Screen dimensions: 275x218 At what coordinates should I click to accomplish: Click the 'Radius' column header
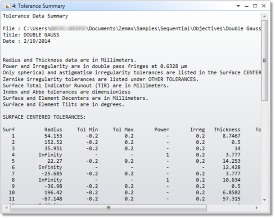[57, 129]
